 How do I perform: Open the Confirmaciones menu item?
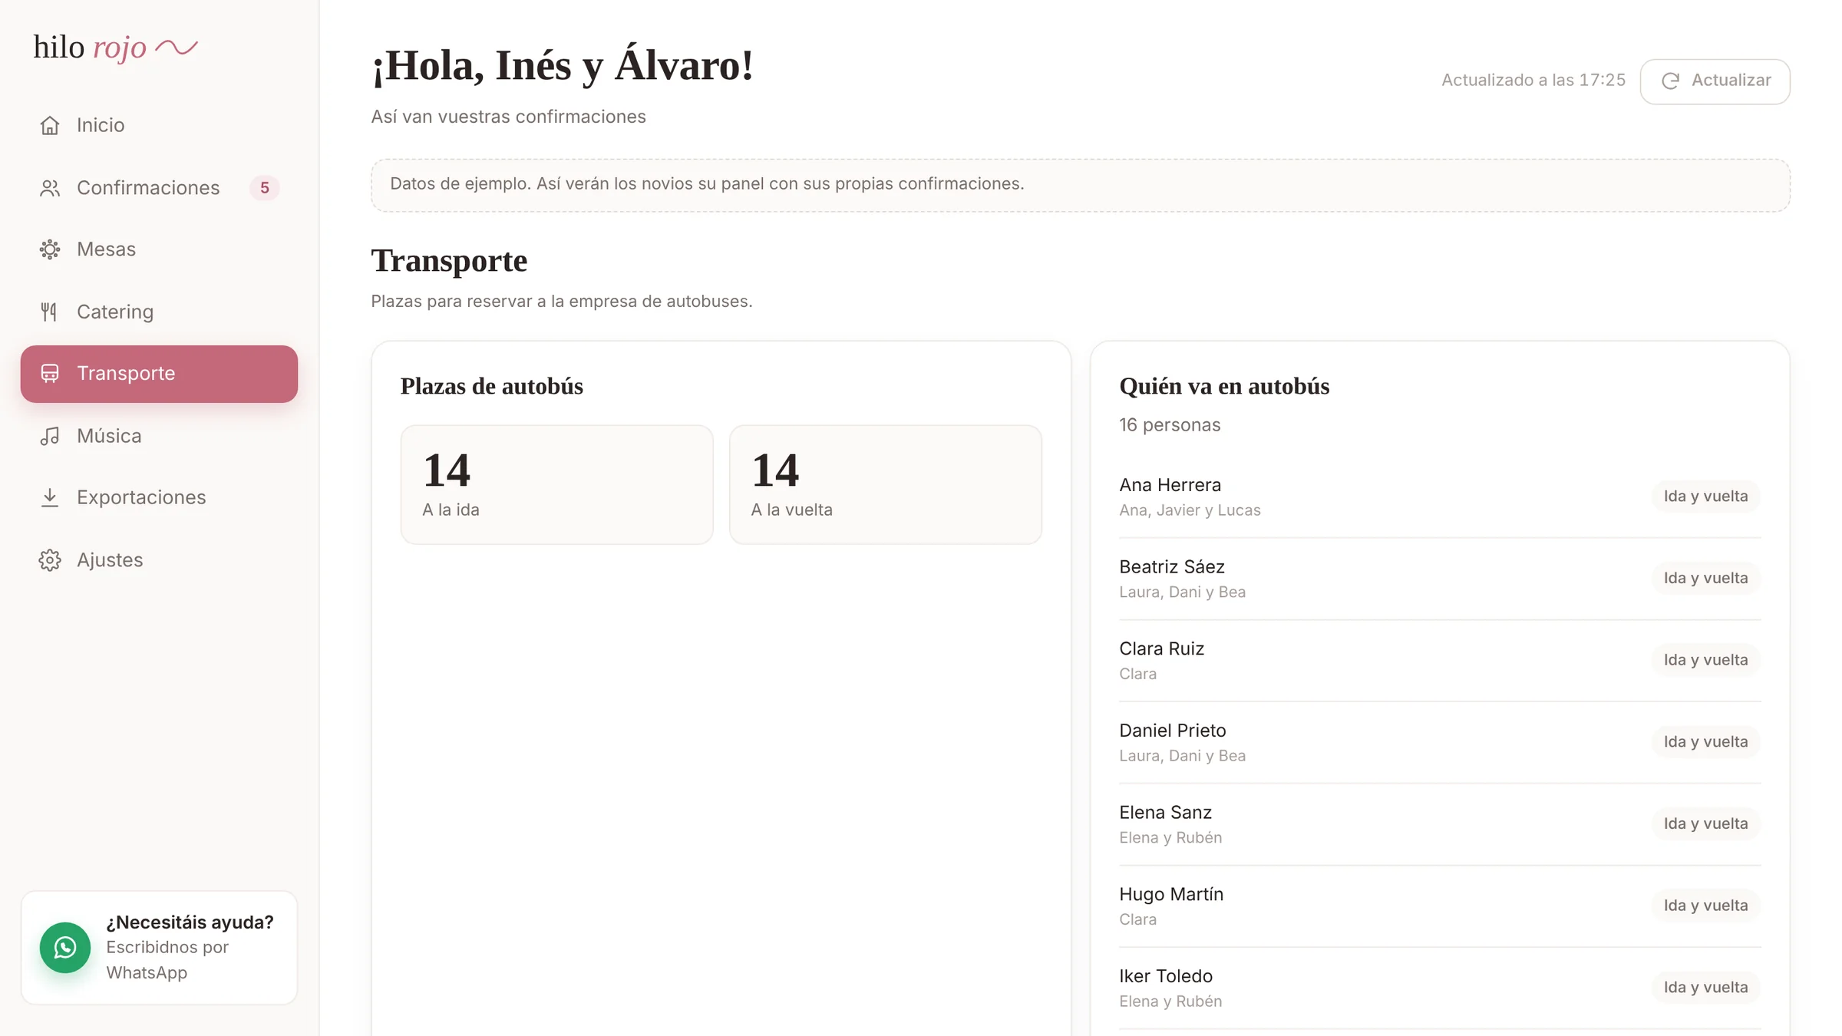point(159,188)
